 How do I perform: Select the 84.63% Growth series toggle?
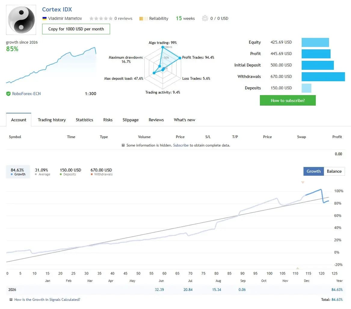[x=18, y=172]
